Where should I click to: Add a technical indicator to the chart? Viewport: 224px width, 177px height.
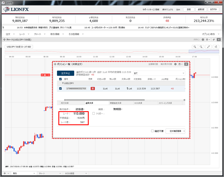216,47
